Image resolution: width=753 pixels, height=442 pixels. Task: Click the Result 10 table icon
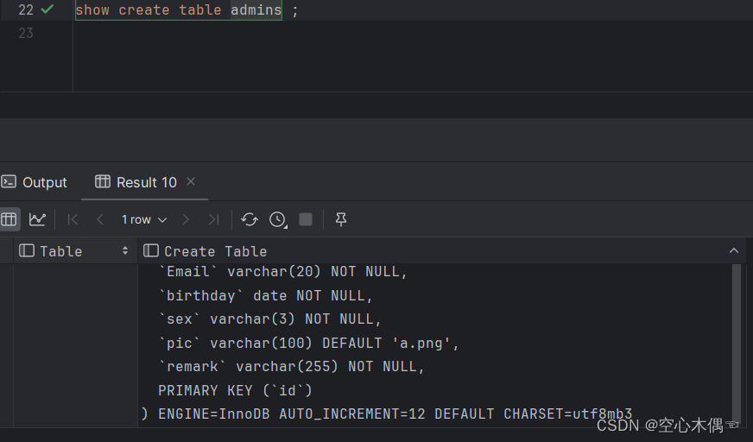pos(102,181)
